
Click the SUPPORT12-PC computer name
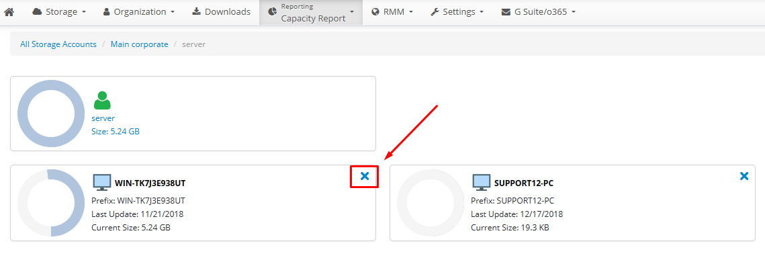[x=523, y=183]
